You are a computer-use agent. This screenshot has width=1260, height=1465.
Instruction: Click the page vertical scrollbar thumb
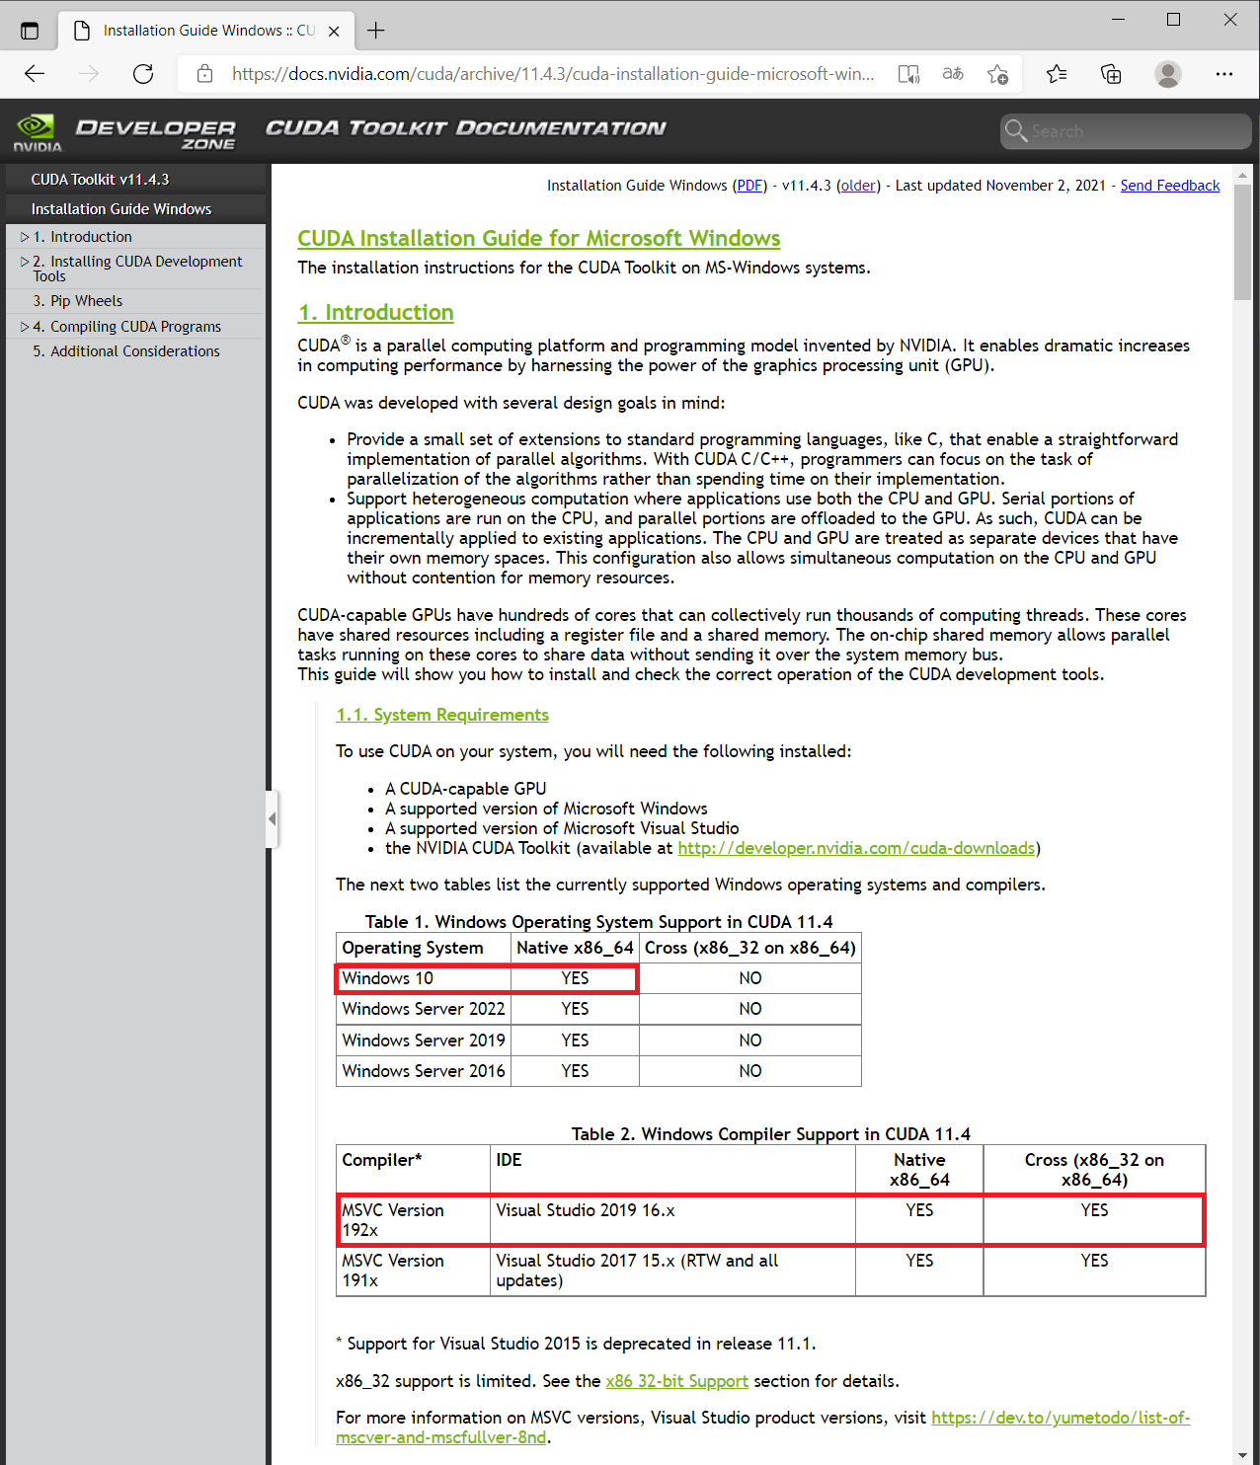tap(1242, 242)
